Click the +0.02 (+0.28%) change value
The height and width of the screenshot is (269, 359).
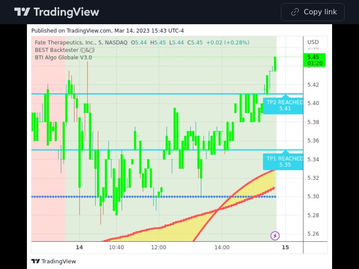[x=228, y=43]
